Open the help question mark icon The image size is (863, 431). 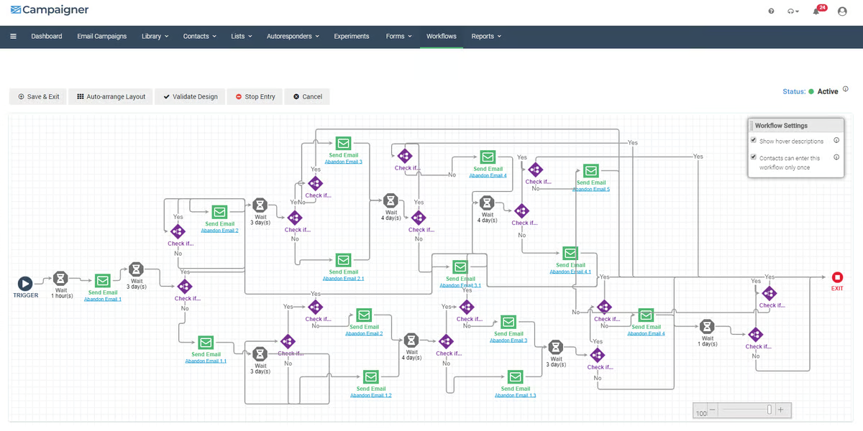[x=772, y=11]
